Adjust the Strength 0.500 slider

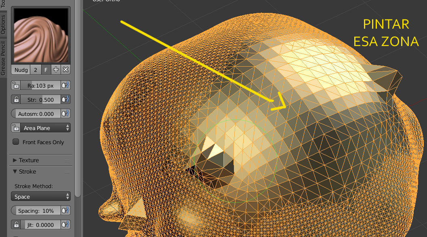(x=40, y=100)
